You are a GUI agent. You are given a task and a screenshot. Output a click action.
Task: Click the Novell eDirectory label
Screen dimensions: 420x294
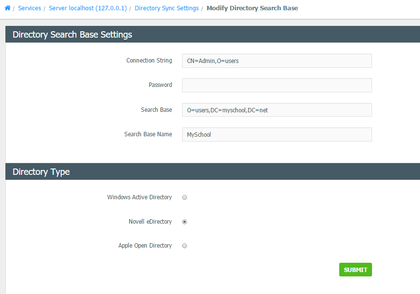pos(150,222)
